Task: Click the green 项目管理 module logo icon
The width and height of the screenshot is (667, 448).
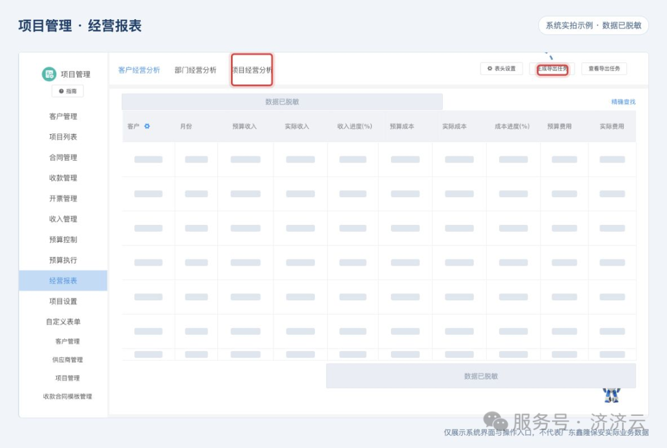Action: click(49, 74)
